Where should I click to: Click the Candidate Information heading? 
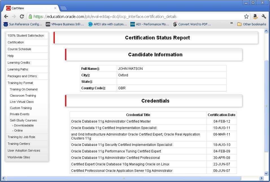click(155, 55)
